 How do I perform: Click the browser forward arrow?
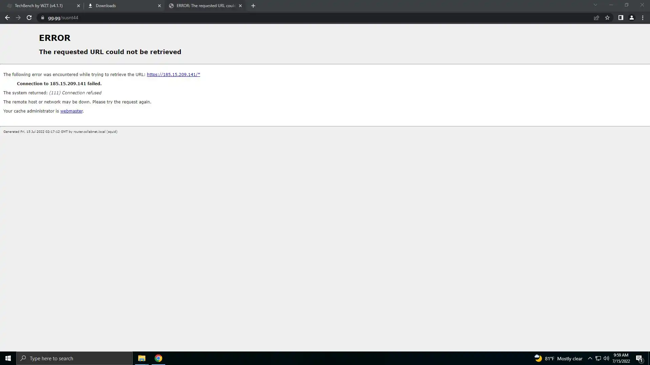pyautogui.click(x=18, y=18)
